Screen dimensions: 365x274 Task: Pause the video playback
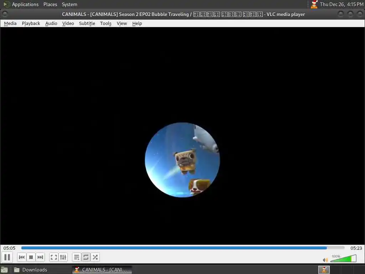pyautogui.click(x=7, y=257)
